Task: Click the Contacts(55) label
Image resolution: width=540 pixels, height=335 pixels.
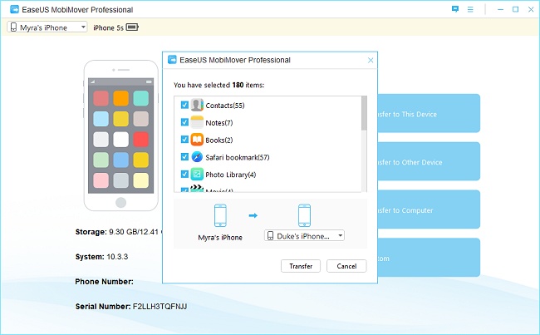Action: tap(225, 106)
